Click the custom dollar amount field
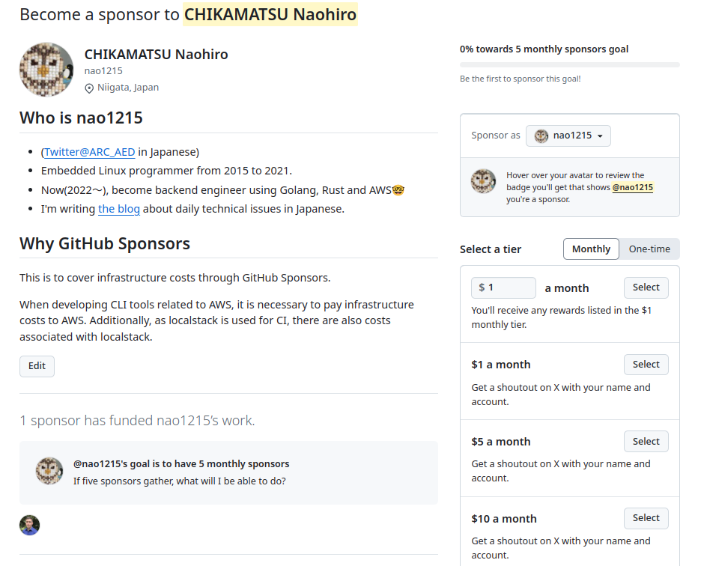Screen dimensions: 701x566 click(504, 287)
